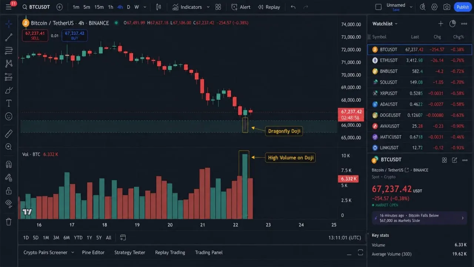
Task: Start bar Replay mode
Action: [269, 7]
